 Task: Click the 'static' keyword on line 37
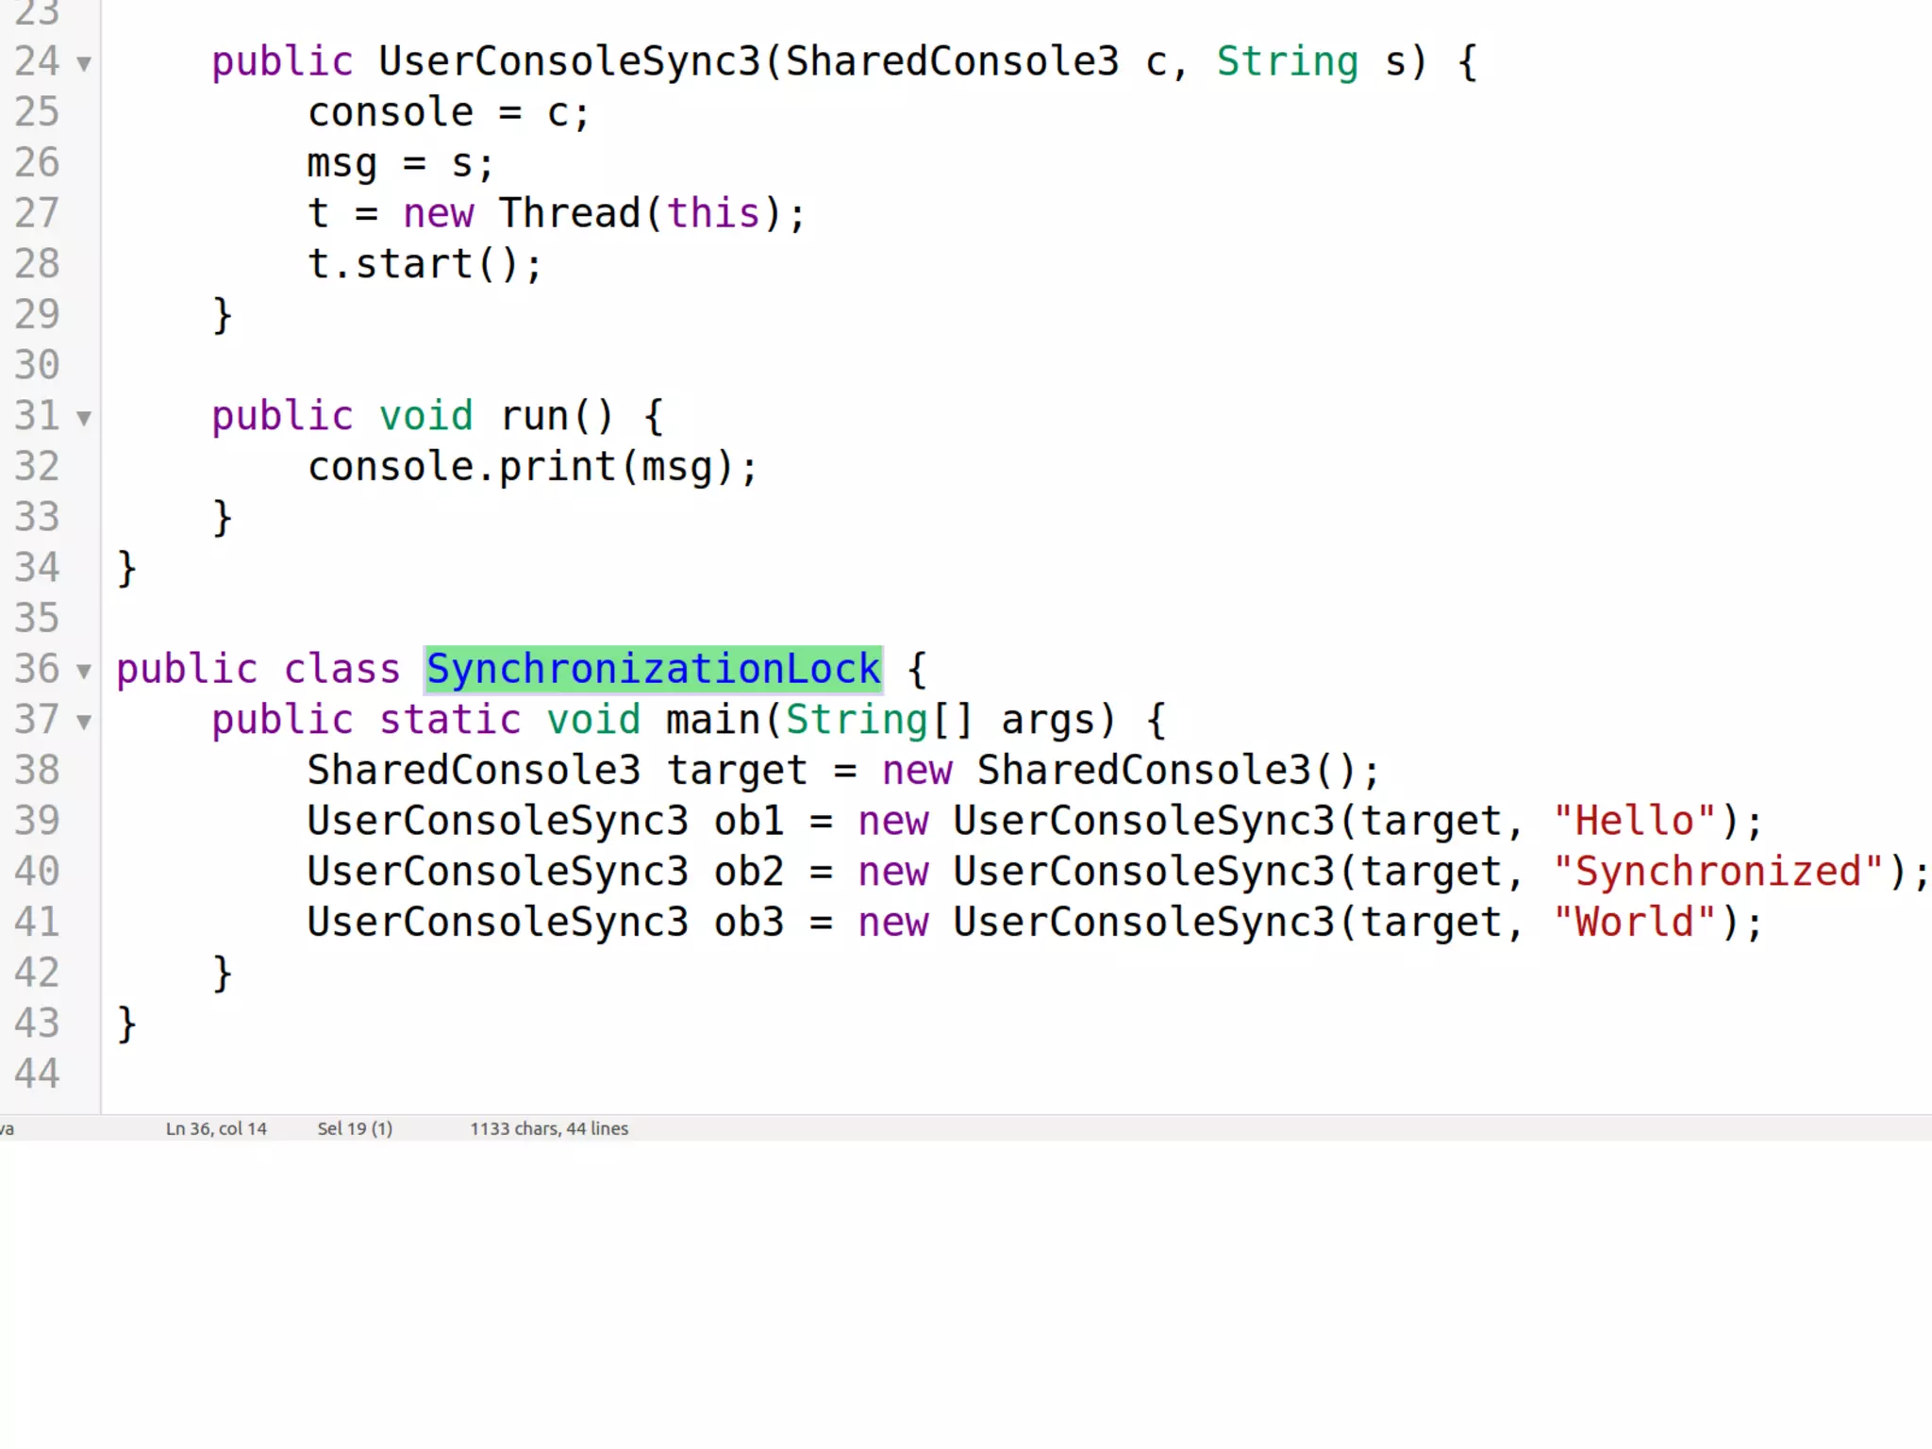coord(450,720)
